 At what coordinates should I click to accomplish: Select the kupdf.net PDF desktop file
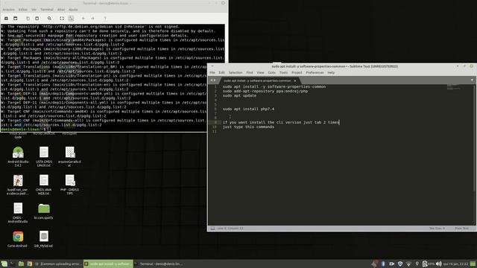[x=18, y=185]
